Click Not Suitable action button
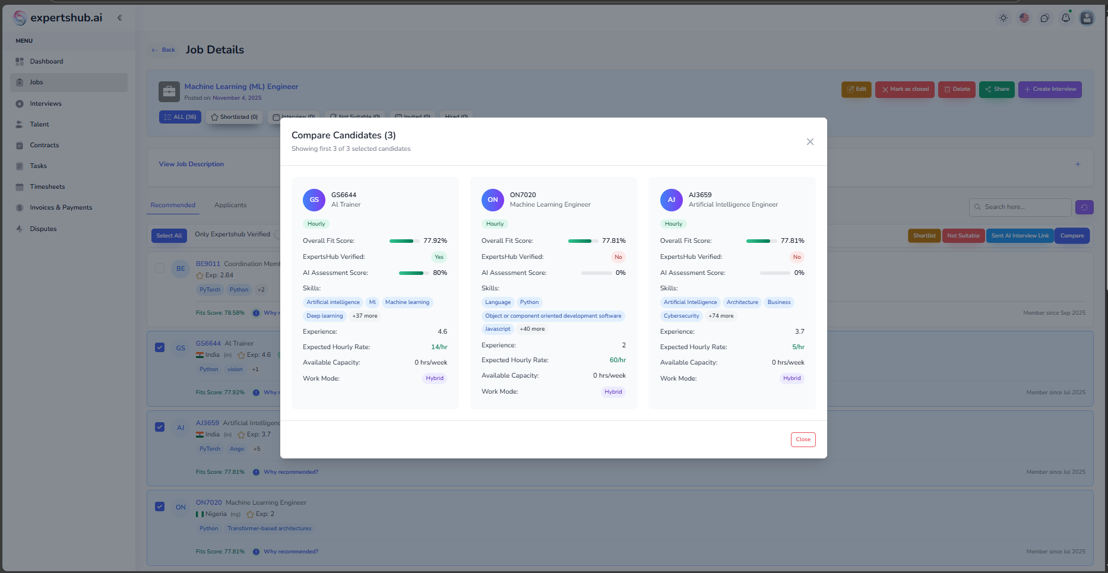This screenshot has width=1108, height=573. point(963,236)
